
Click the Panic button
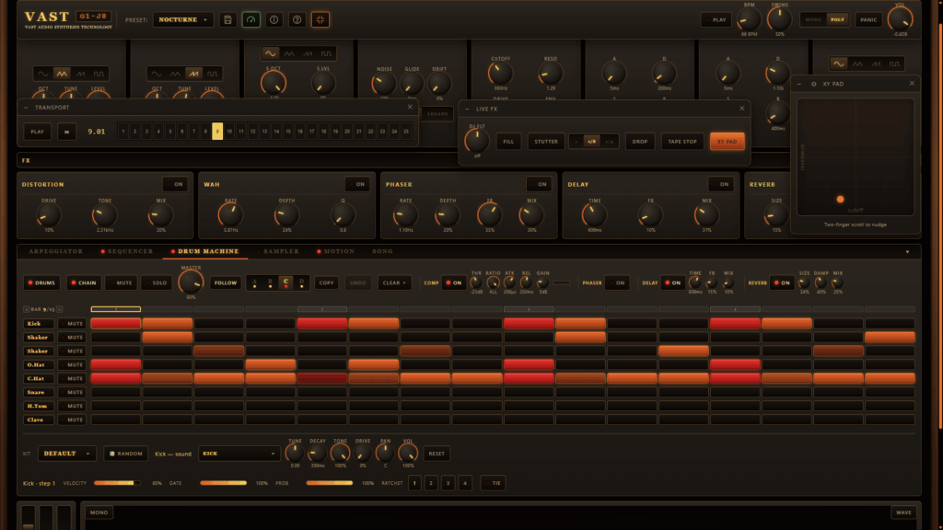(868, 20)
